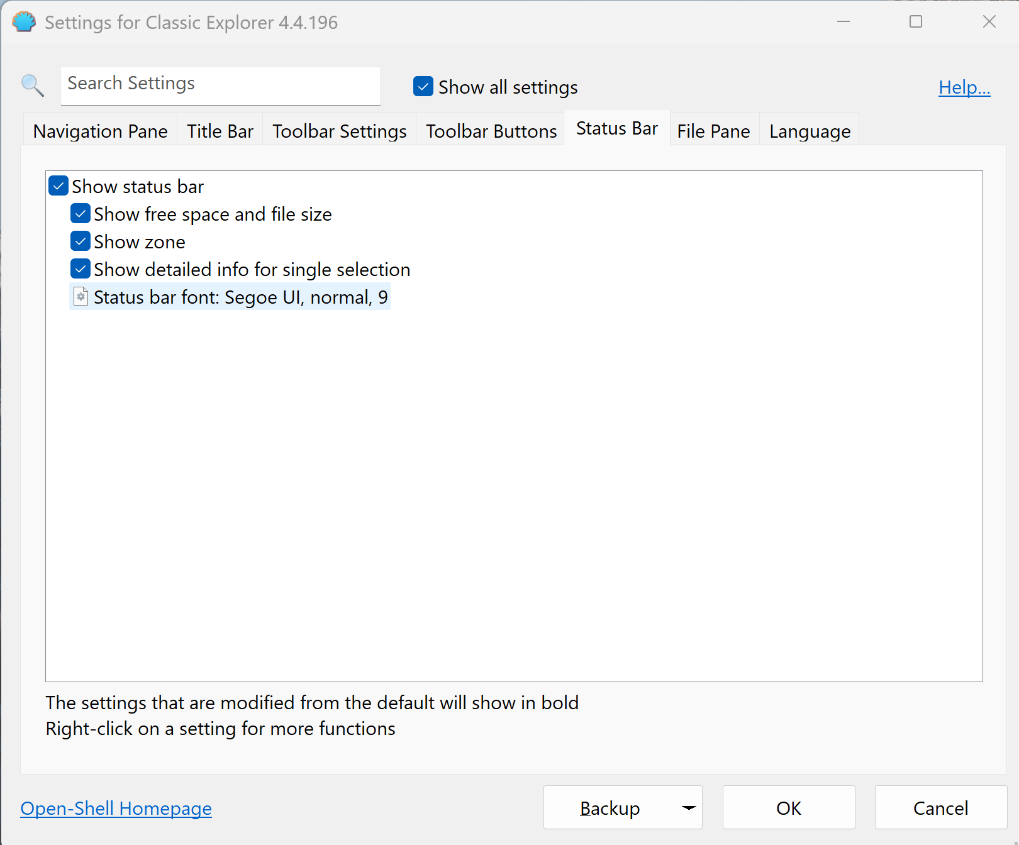
Task: Go to Toolbar Settings tab
Action: (340, 131)
